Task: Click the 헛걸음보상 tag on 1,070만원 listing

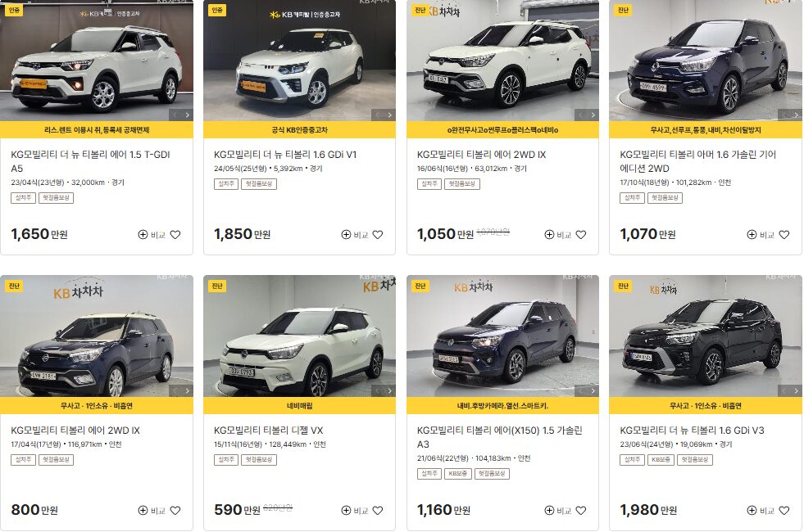Action: pyautogui.click(x=665, y=197)
